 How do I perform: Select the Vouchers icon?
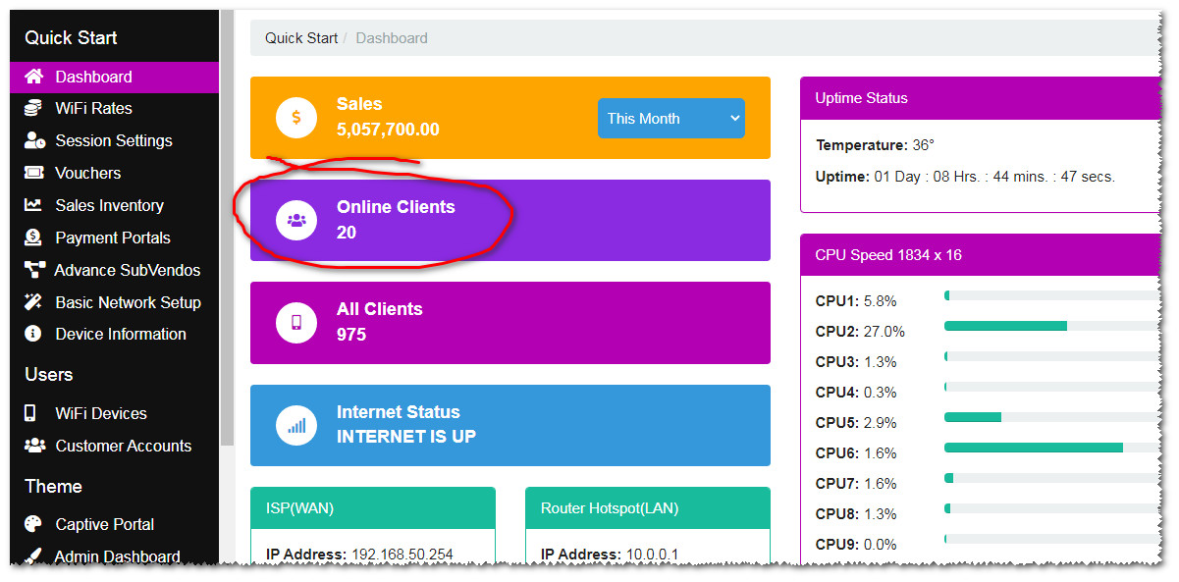[33, 173]
